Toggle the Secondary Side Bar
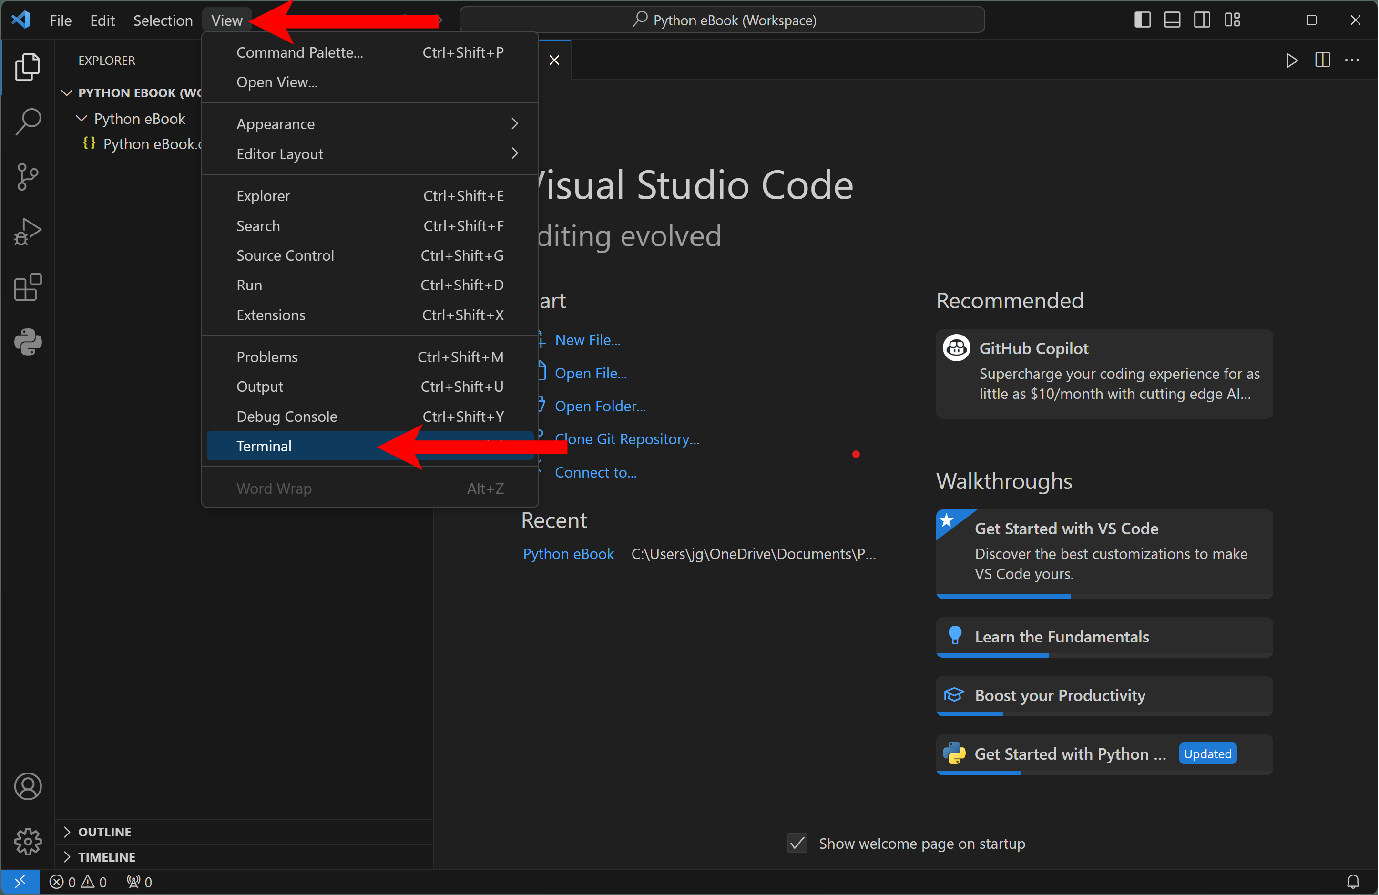 tap(1202, 20)
